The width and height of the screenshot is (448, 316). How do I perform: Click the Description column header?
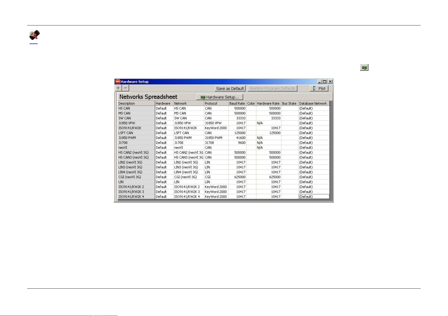[x=136, y=103]
